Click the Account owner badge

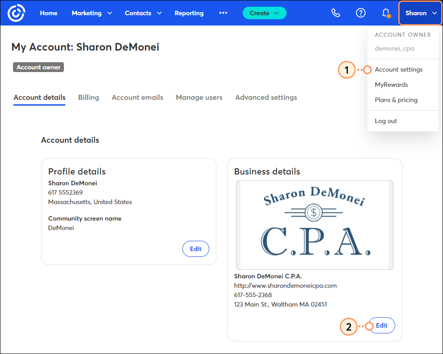38,67
